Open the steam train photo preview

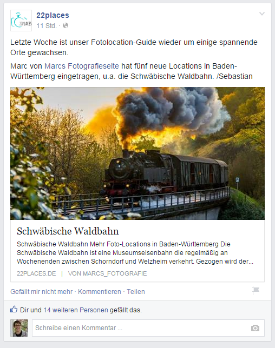click(137, 153)
